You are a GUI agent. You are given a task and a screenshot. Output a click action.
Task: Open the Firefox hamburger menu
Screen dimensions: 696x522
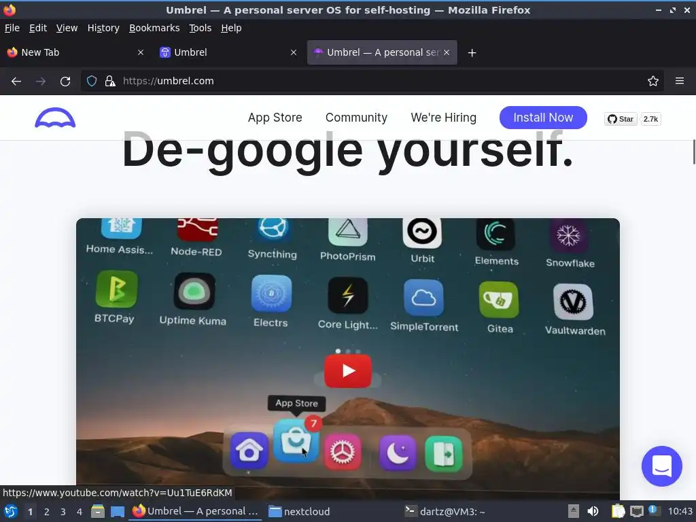[x=679, y=81]
